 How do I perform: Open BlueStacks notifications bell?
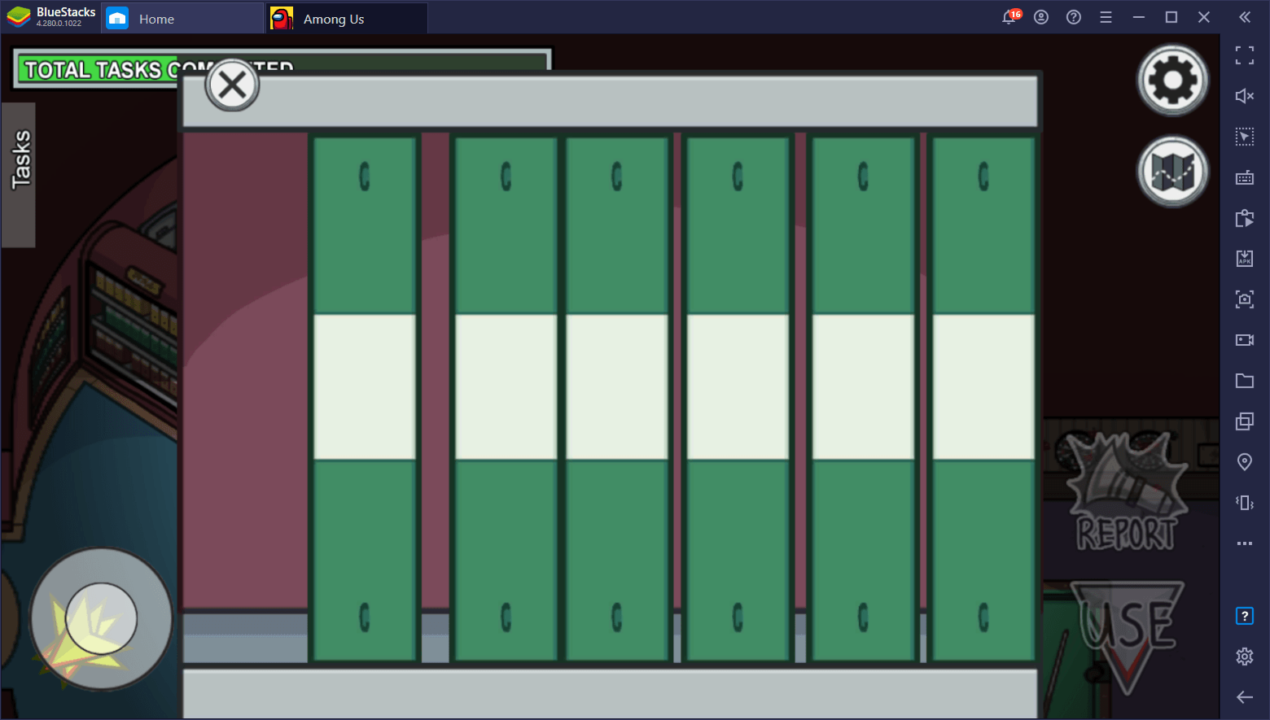[x=1009, y=17]
